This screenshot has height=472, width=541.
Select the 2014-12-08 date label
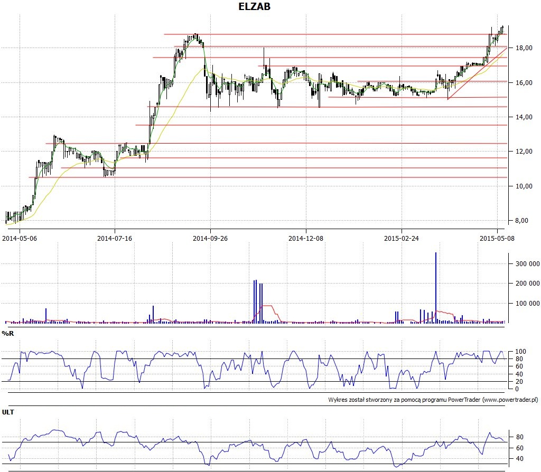click(306, 238)
